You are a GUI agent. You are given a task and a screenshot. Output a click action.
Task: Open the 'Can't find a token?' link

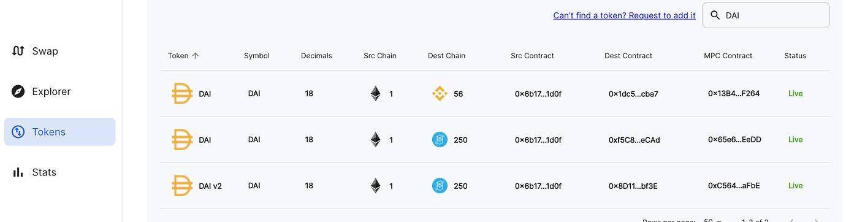tap(624, 15)
